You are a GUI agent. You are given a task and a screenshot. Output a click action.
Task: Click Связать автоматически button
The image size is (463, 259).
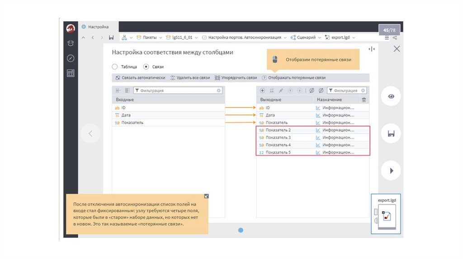(x=140, y=78)
